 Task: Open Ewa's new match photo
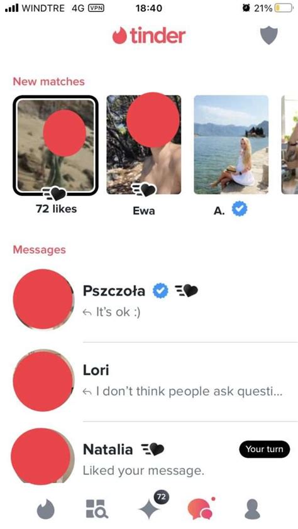tap(144, 145)
